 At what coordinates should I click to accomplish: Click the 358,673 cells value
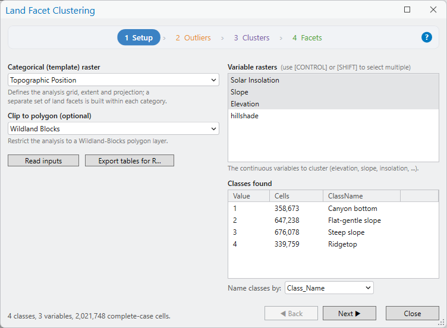click(287, 209)
